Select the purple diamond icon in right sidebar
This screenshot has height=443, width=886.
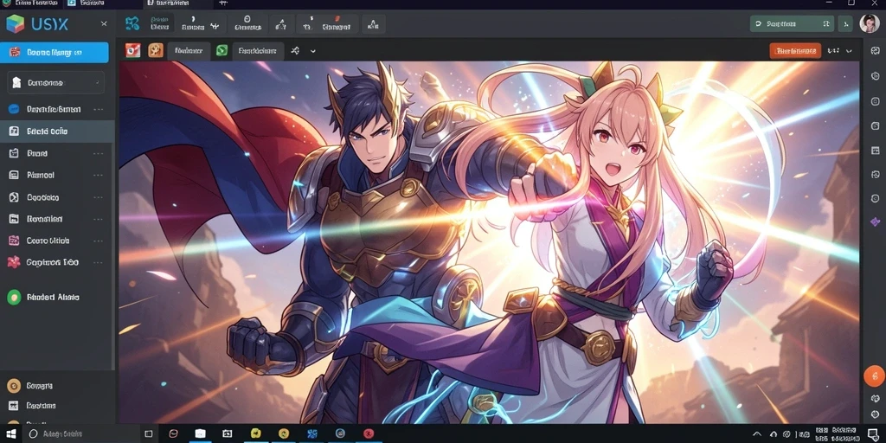coord(876,221)
